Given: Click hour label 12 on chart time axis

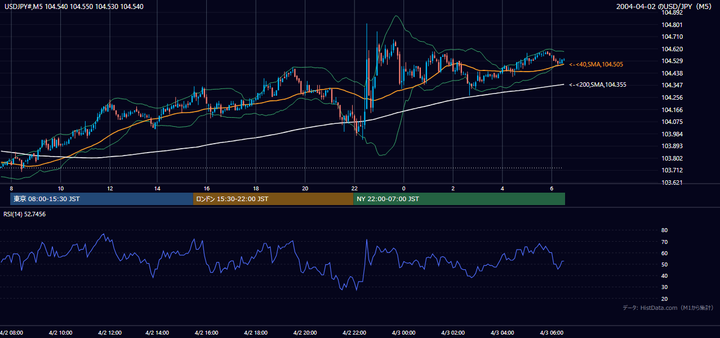Looking at the screenshot, I should 110,188.
